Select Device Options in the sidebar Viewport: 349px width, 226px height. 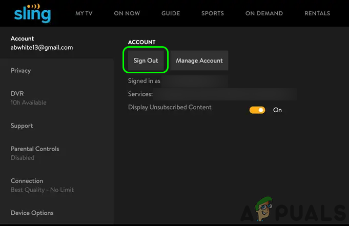(32, 213)
